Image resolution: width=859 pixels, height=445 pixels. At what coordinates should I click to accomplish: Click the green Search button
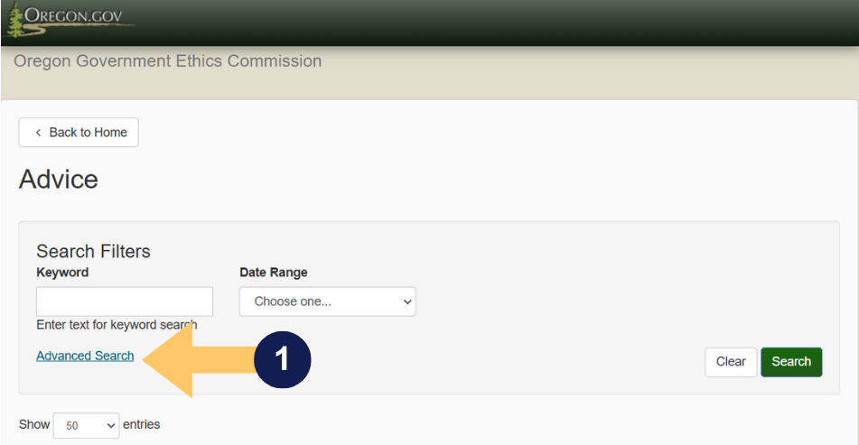[x=791, y=362]
